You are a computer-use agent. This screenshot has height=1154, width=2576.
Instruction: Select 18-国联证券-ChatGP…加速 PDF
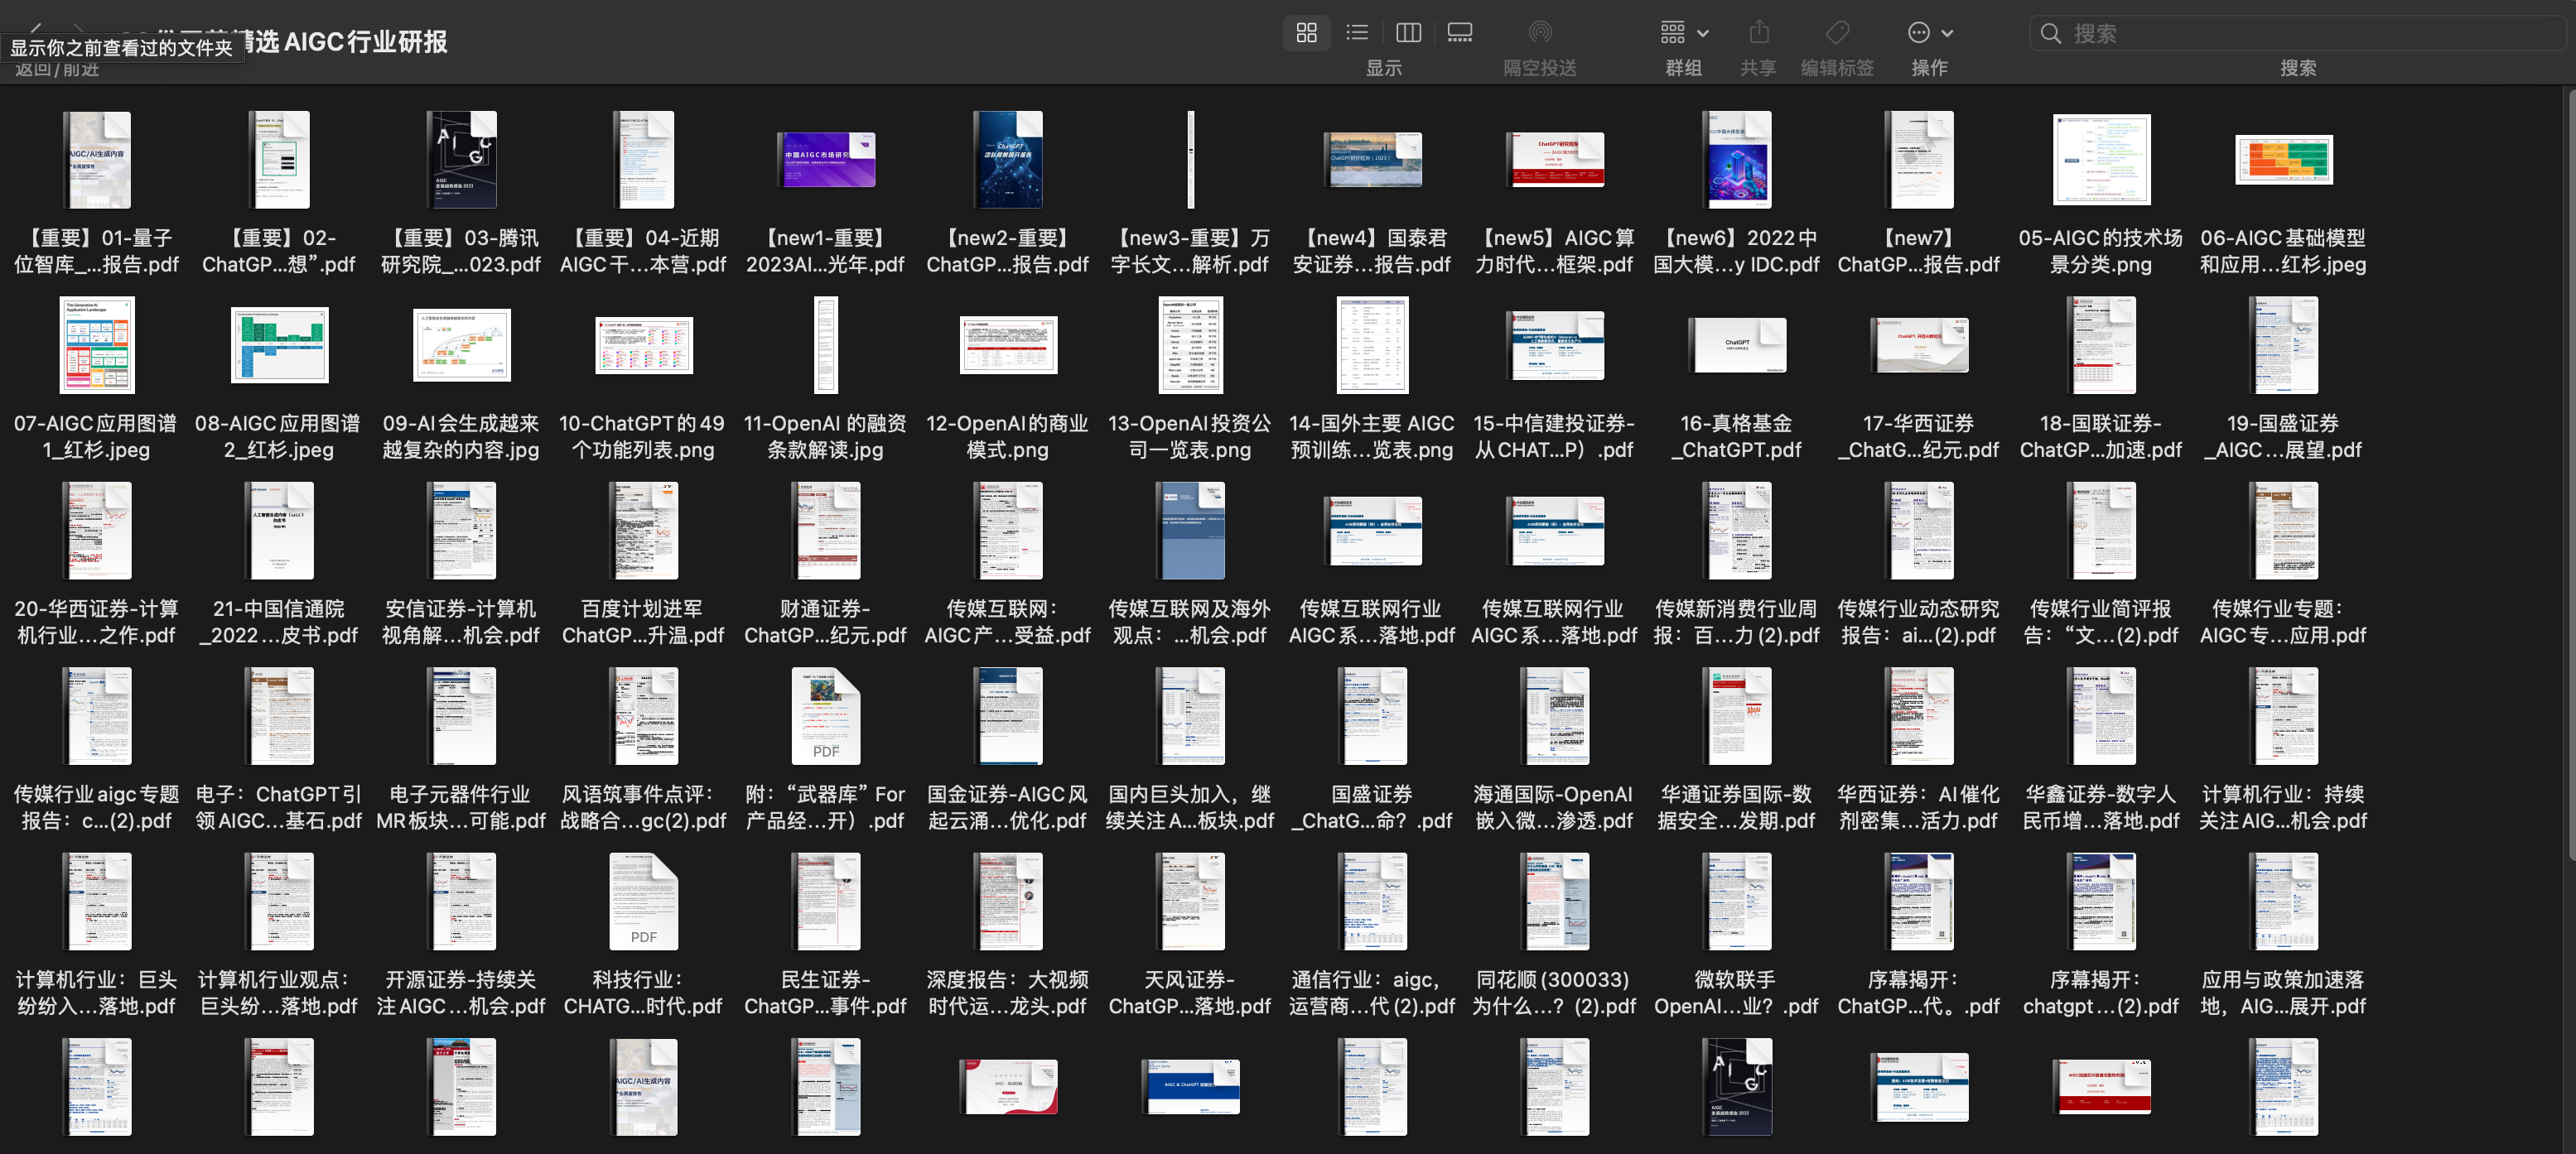pos(2101,344)
